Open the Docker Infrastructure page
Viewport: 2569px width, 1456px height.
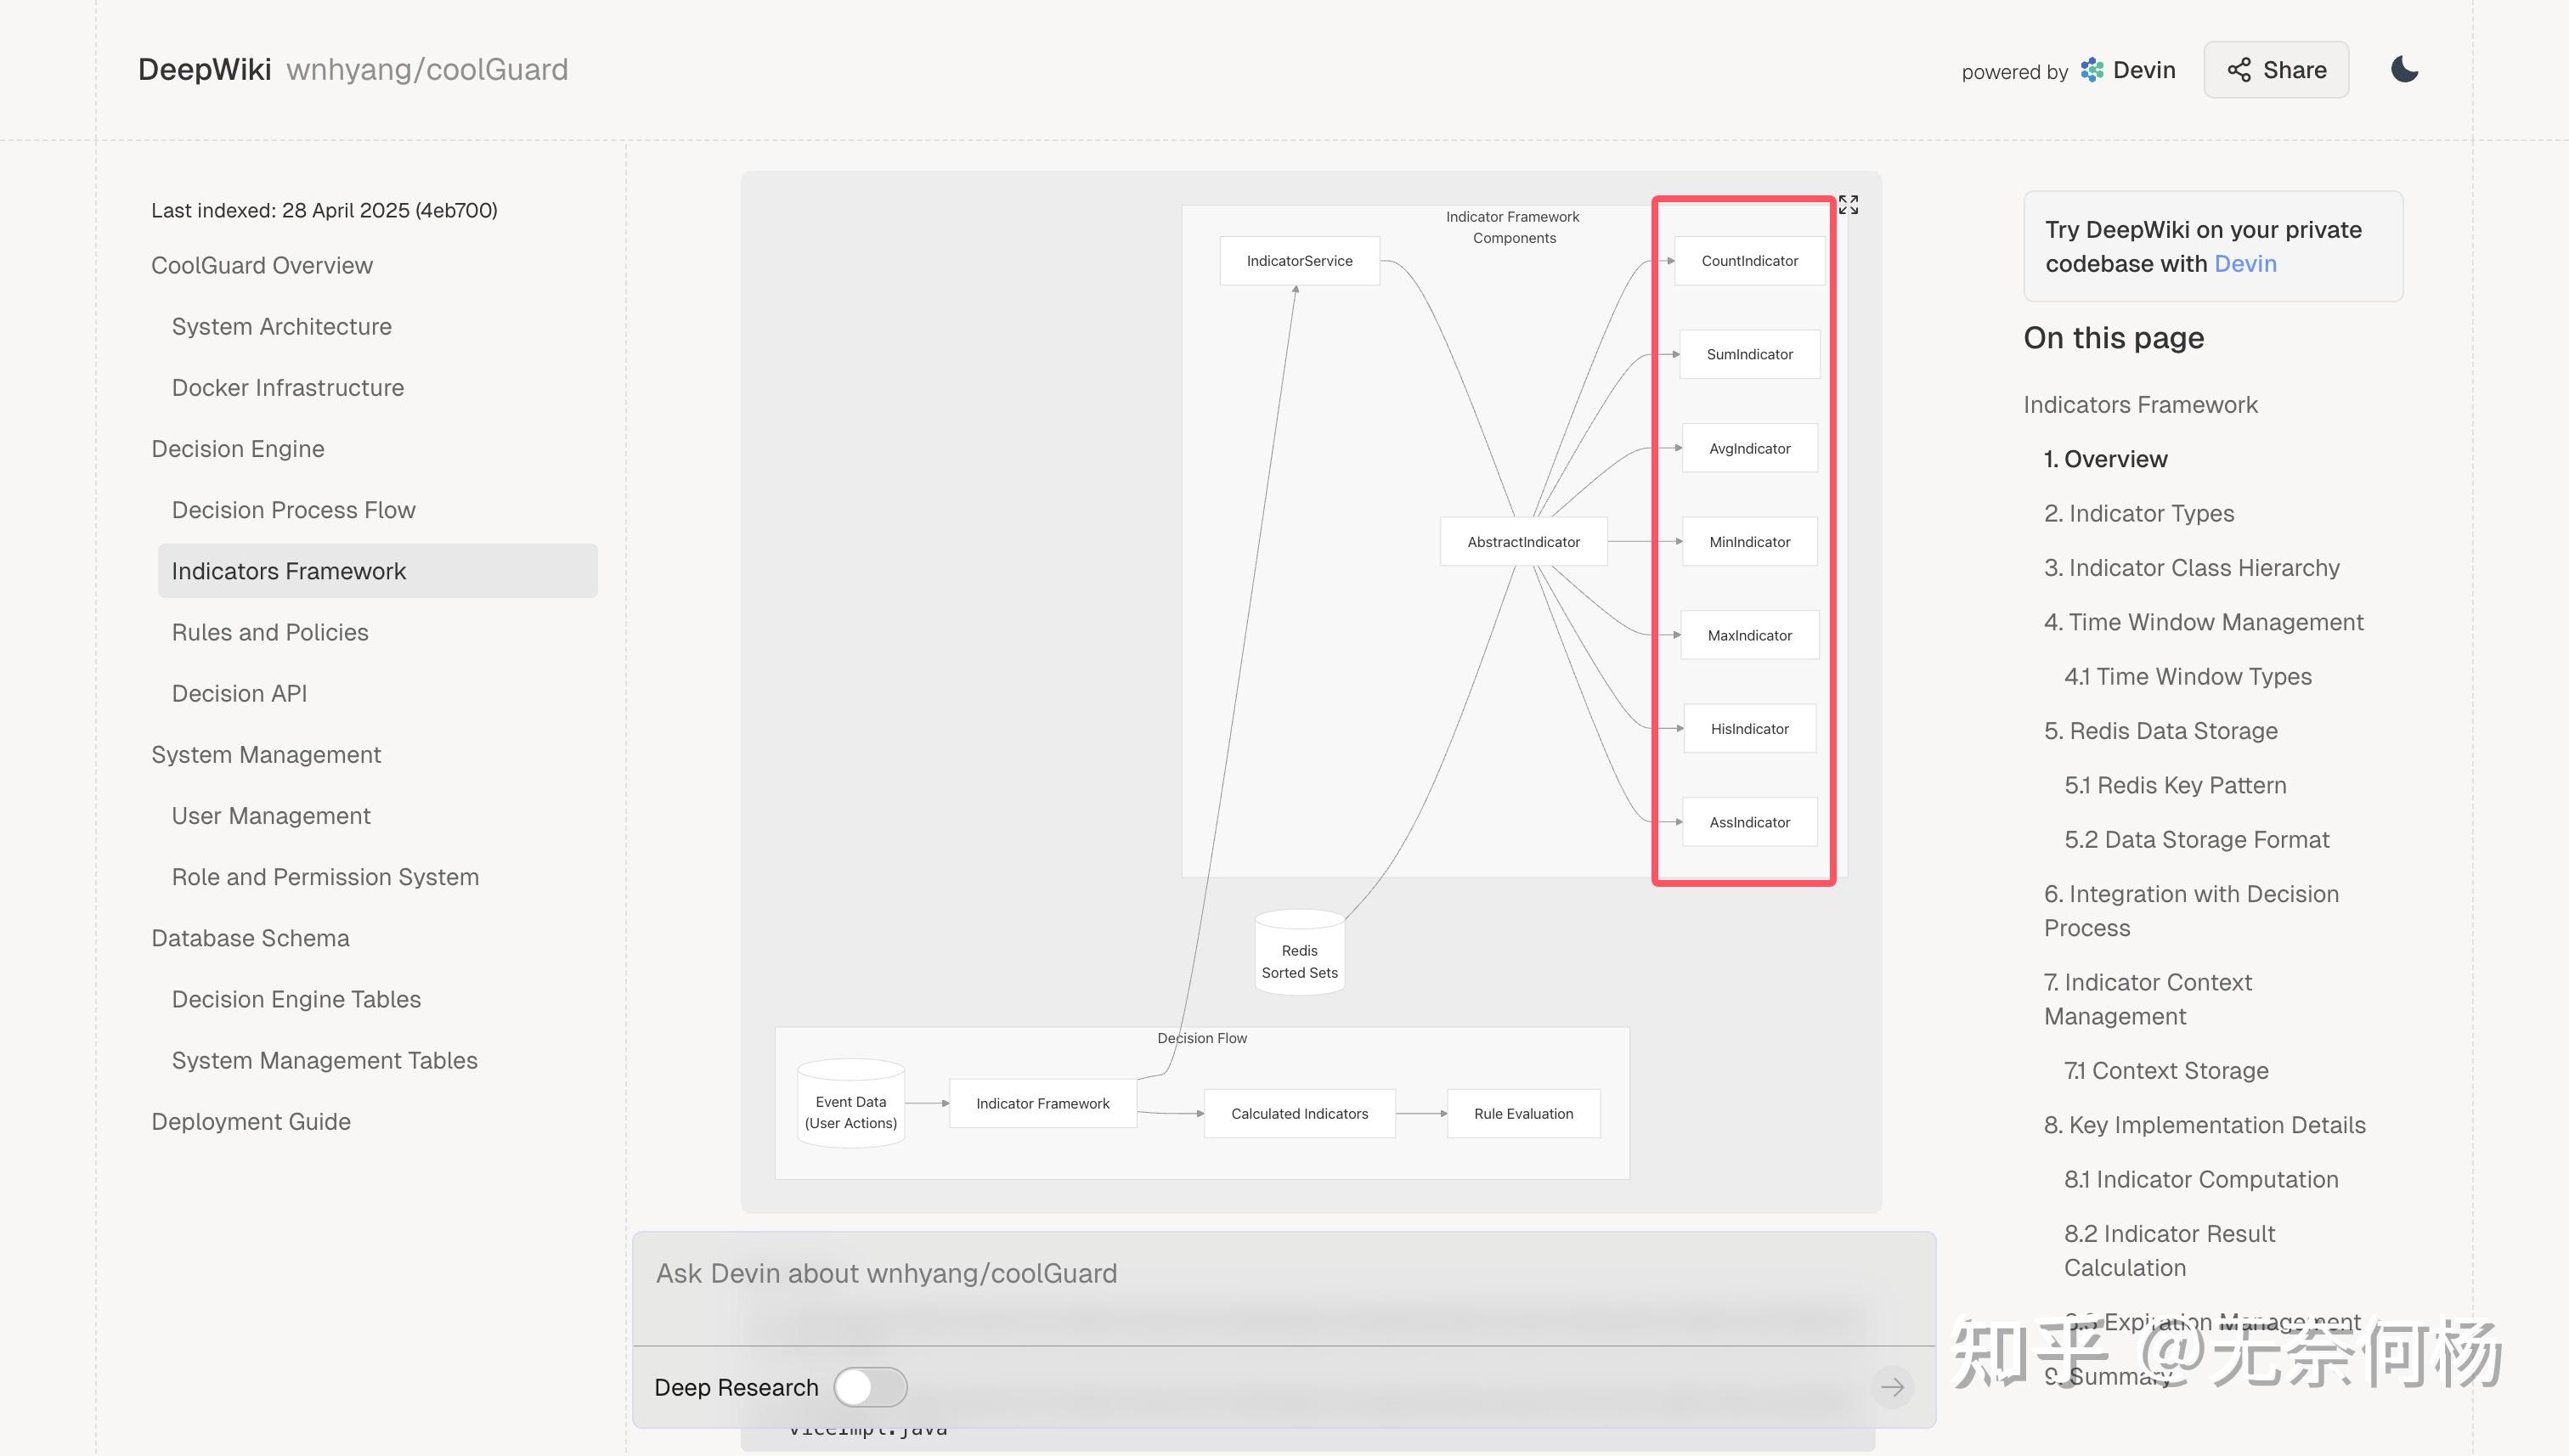(x=288, y=388)
